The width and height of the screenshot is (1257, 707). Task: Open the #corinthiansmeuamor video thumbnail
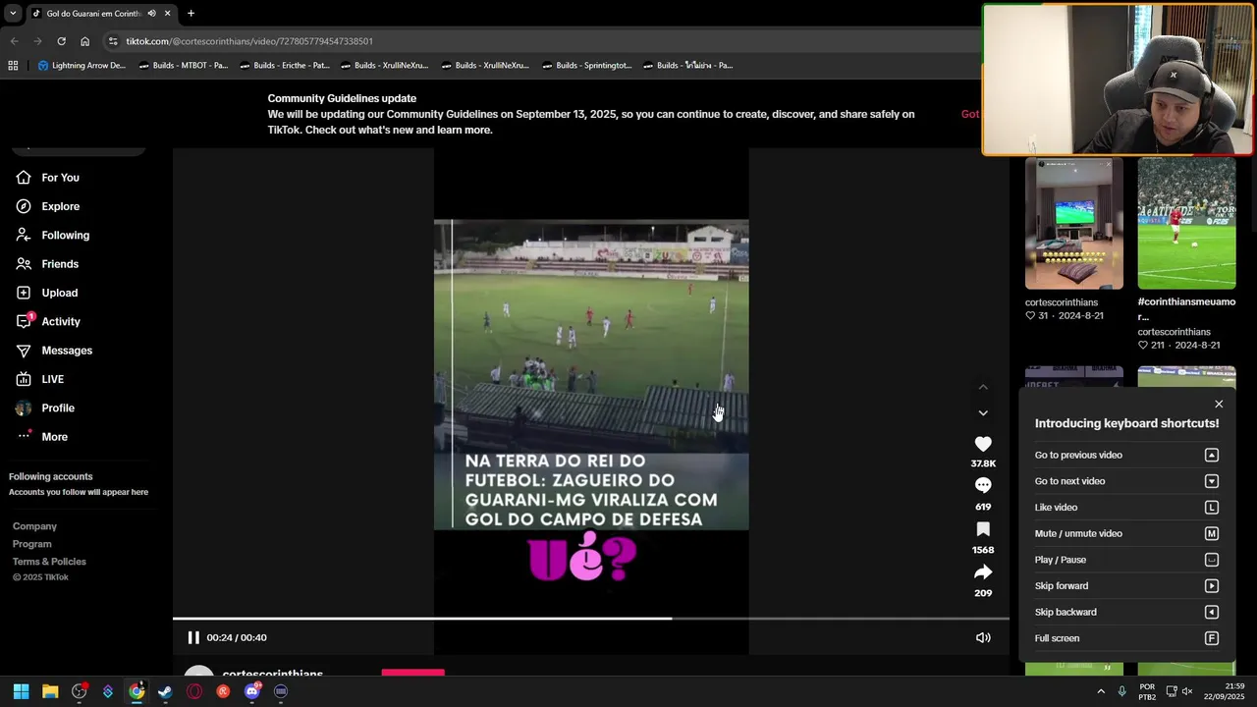pos(1186,224)
